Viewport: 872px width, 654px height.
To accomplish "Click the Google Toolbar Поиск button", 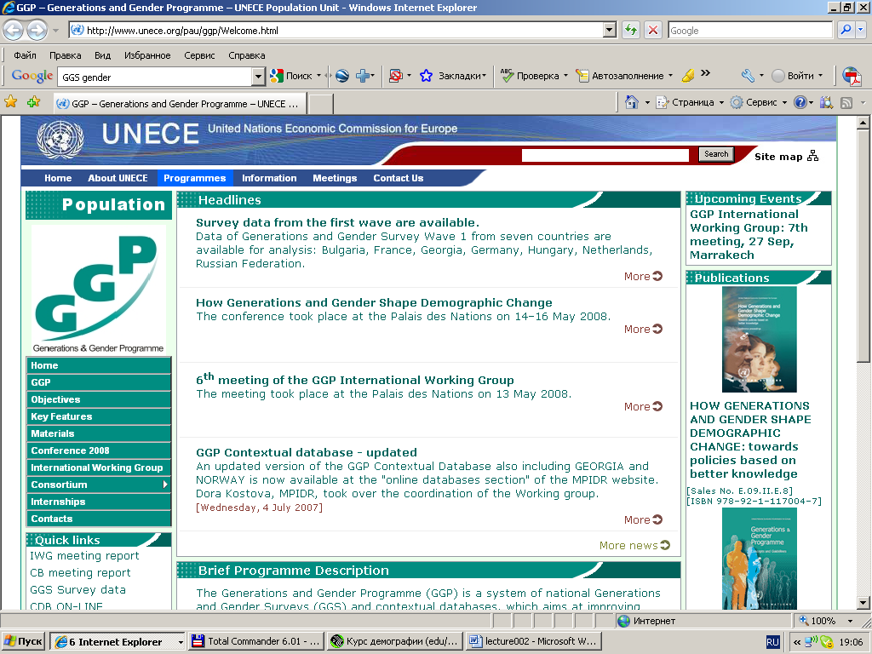I will pos(291,76).
